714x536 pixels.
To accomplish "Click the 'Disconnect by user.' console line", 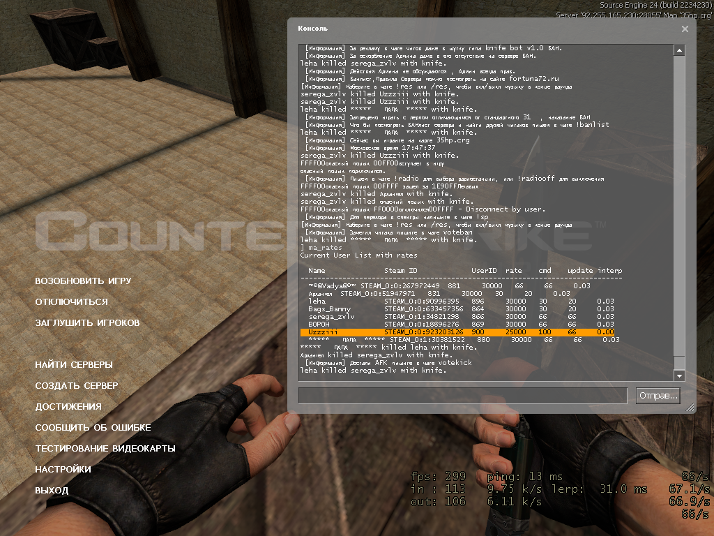I will [505, 209].
